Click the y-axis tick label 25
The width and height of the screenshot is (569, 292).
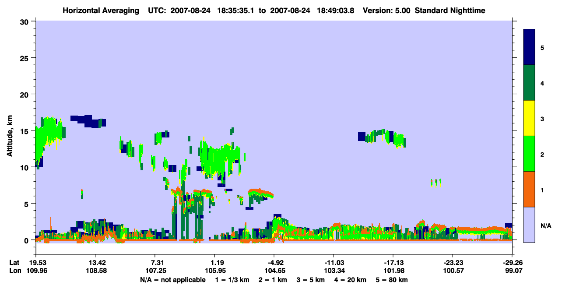pyautogui.click(x=25, y=58)
